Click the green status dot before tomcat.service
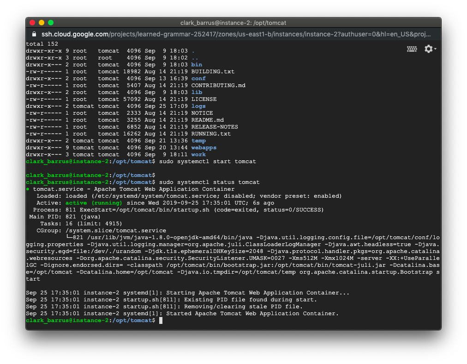 tap(28, 189)
